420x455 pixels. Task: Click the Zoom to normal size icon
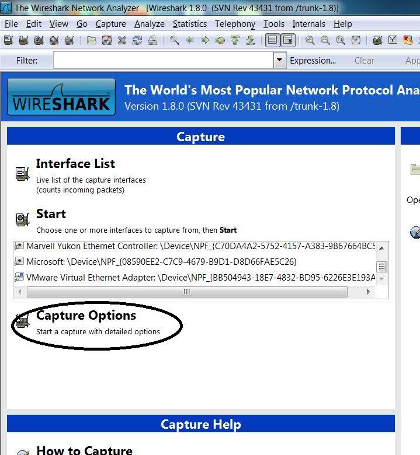coord(340,40)
